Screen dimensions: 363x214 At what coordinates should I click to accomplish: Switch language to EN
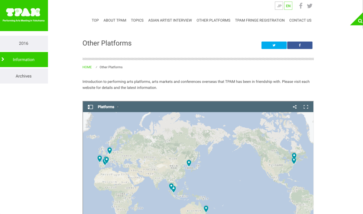tap(288, 6)
